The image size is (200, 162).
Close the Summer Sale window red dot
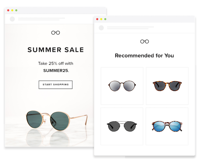click(x=8, y=10)
